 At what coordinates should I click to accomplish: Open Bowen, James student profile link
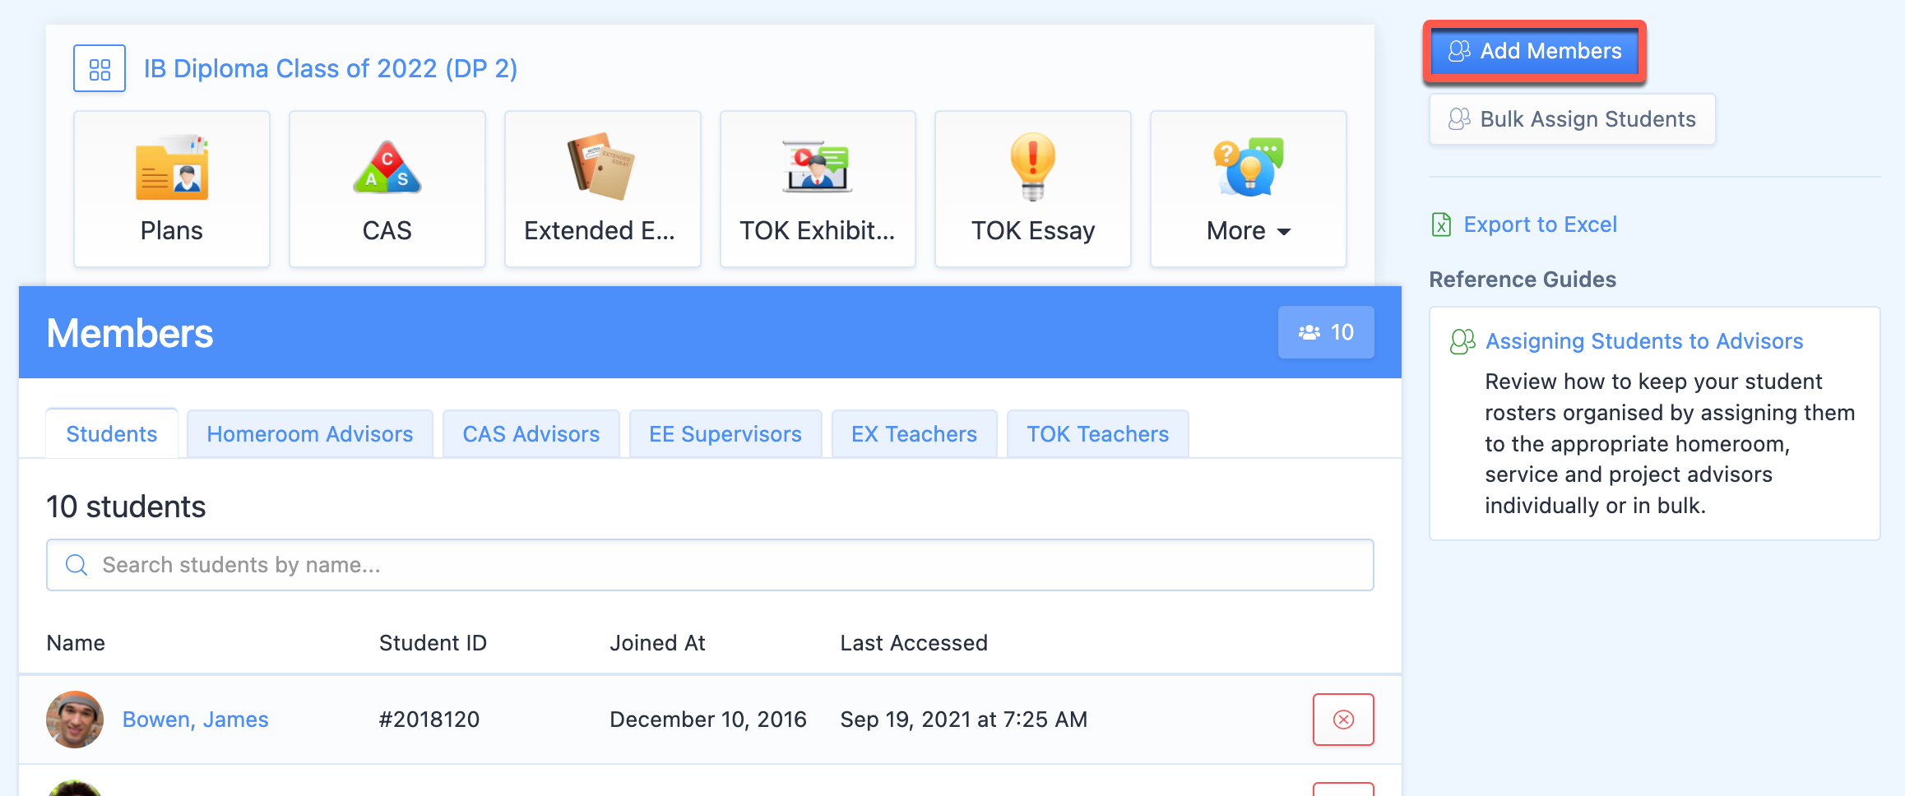(196, 720)
